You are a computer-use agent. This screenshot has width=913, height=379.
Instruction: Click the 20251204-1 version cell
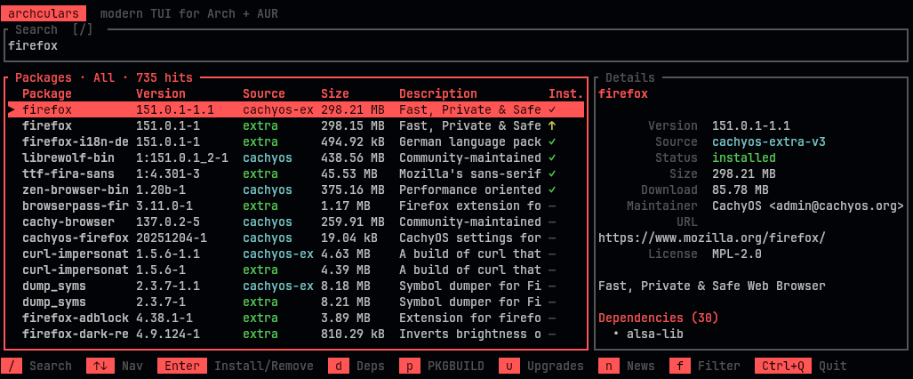[x=172, y=238]
